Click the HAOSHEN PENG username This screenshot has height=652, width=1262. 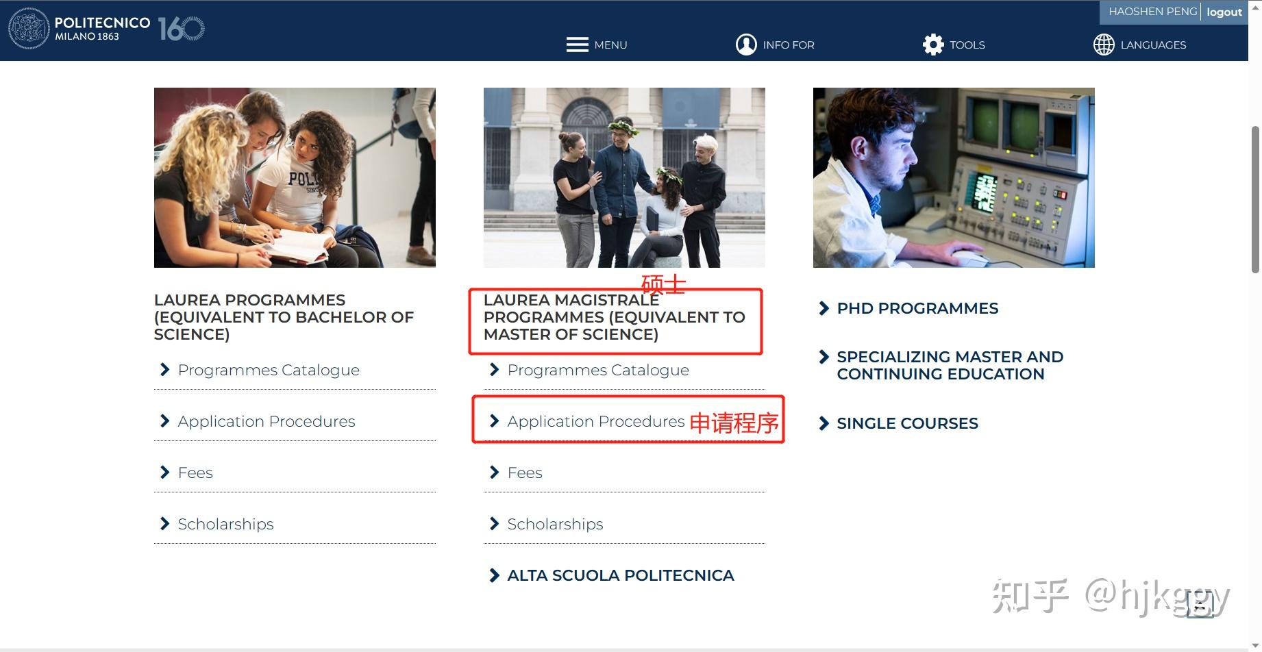[1152, 11]
